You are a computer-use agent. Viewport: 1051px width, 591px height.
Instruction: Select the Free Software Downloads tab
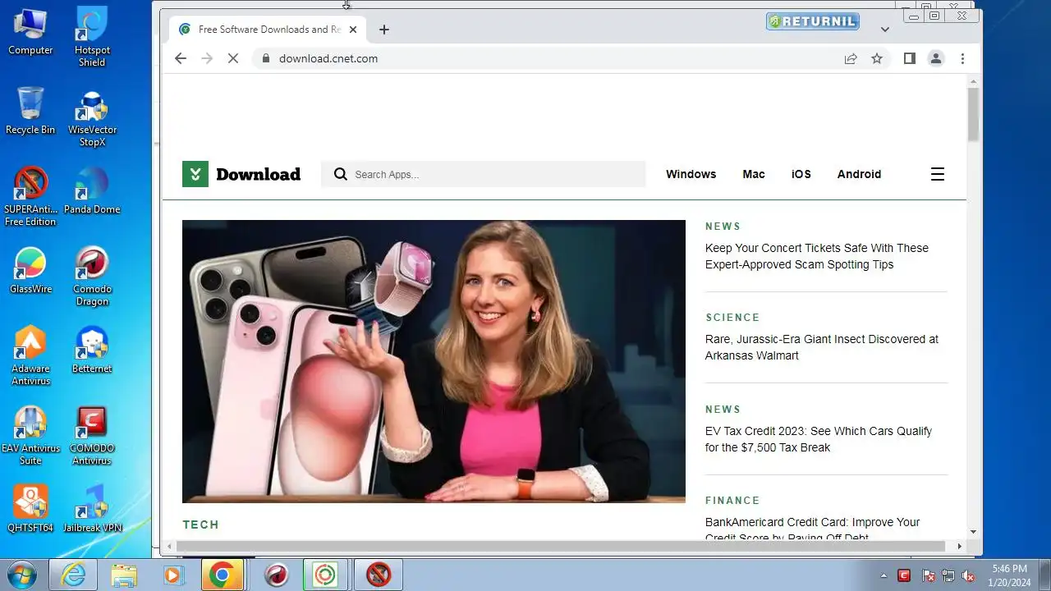[266, 30]
